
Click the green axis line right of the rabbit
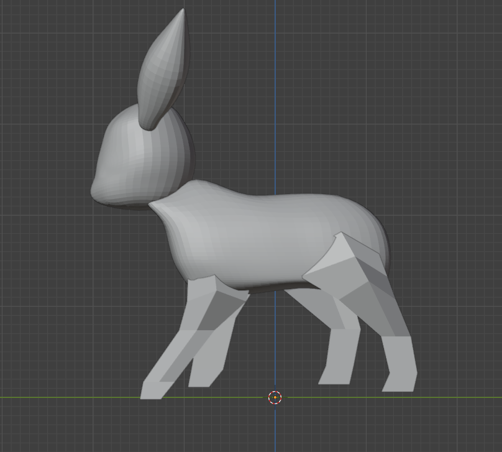click(460, 397)
